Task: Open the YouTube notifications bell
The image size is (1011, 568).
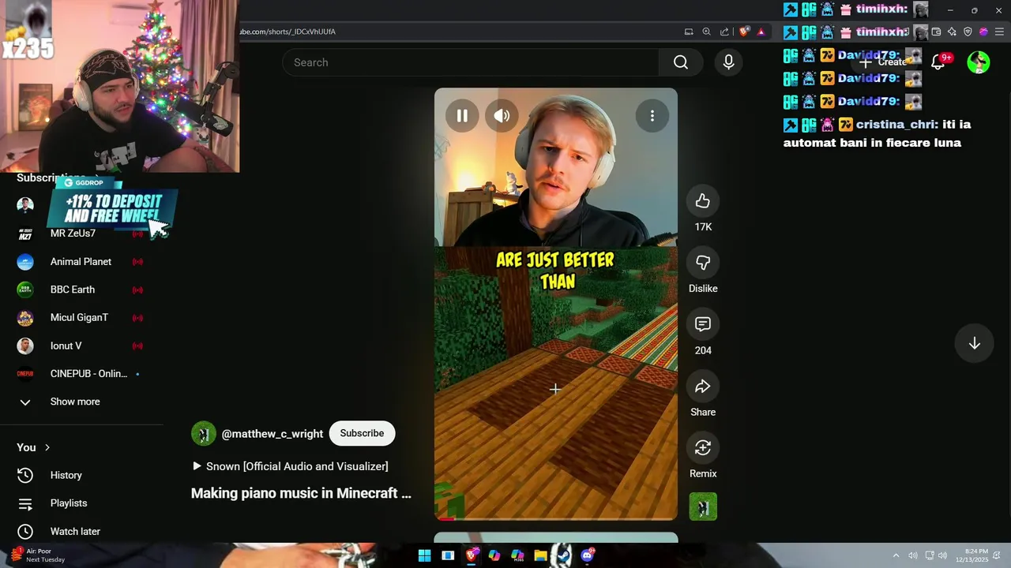Action: click(938, 62)
